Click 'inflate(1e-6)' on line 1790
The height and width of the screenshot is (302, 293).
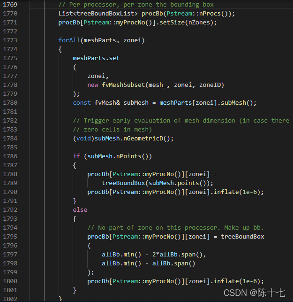pos(237,192)
